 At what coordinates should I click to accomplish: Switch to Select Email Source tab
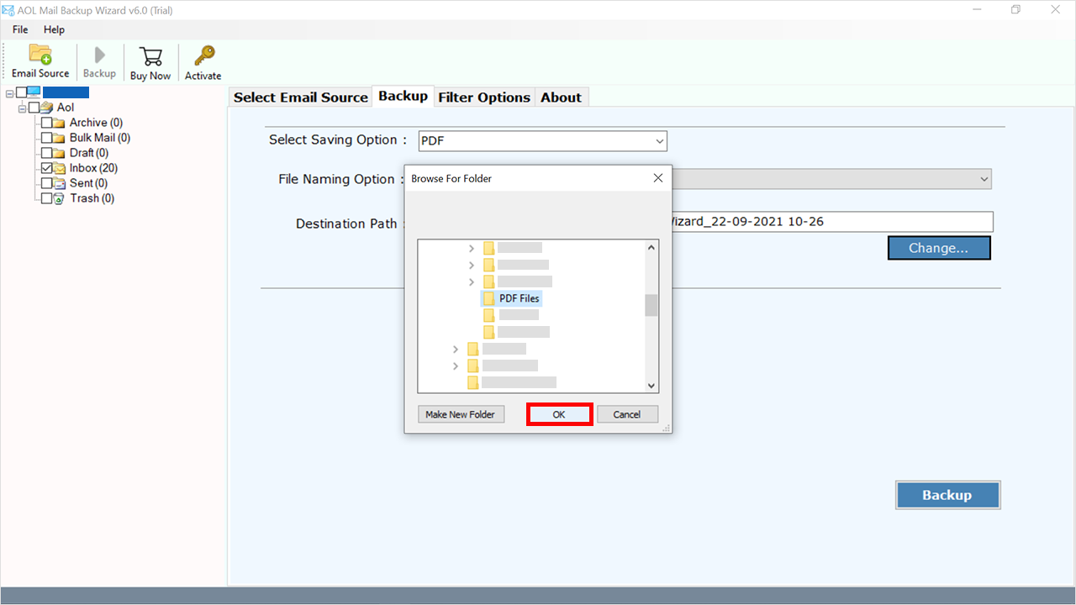pyautogui.click(x=301, y=97)
